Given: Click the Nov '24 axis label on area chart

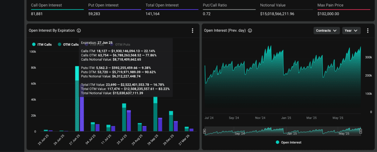Looking at the screenshot, I should [x=260, y=118].
